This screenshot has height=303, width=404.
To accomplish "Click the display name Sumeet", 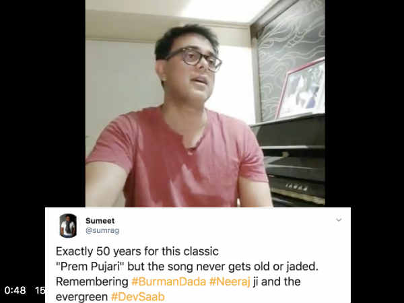I will pos(100,221).
